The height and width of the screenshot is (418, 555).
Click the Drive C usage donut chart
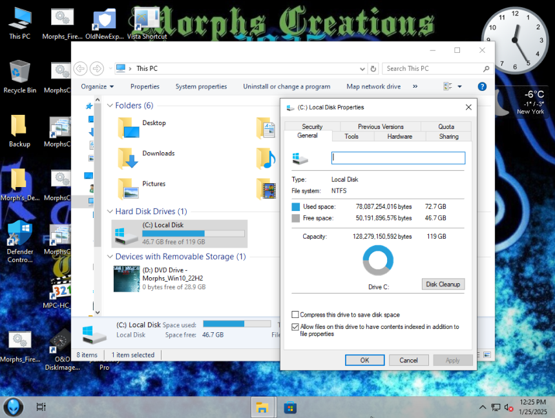tap(378, 261)
